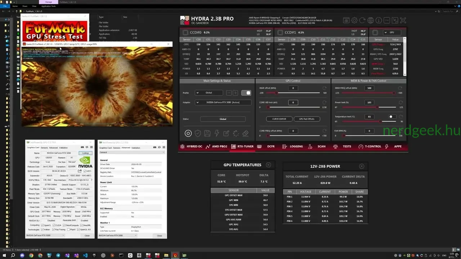Click hamburger menu in left GPU-Z window

coord(91,147)
